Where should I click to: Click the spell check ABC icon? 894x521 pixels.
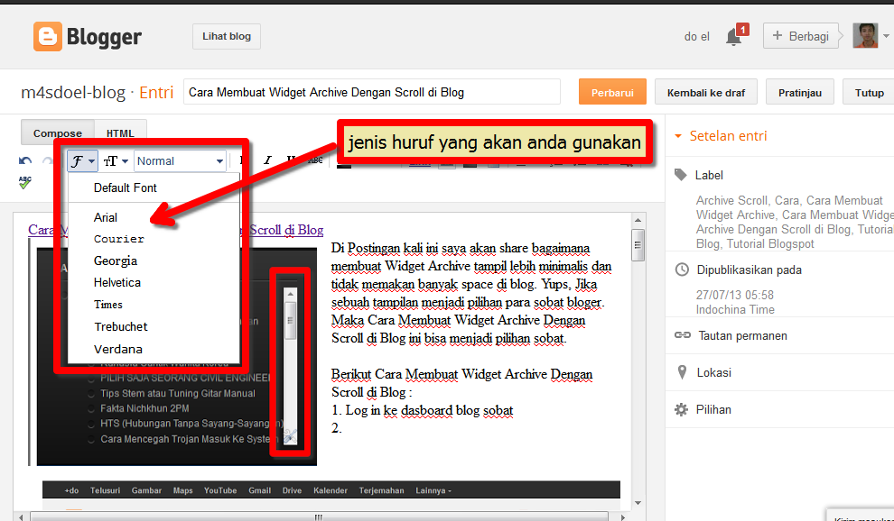click(x=25, y=183)
